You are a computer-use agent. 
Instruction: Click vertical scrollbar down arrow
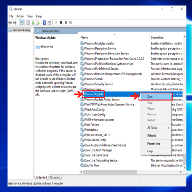pos(184,167)
